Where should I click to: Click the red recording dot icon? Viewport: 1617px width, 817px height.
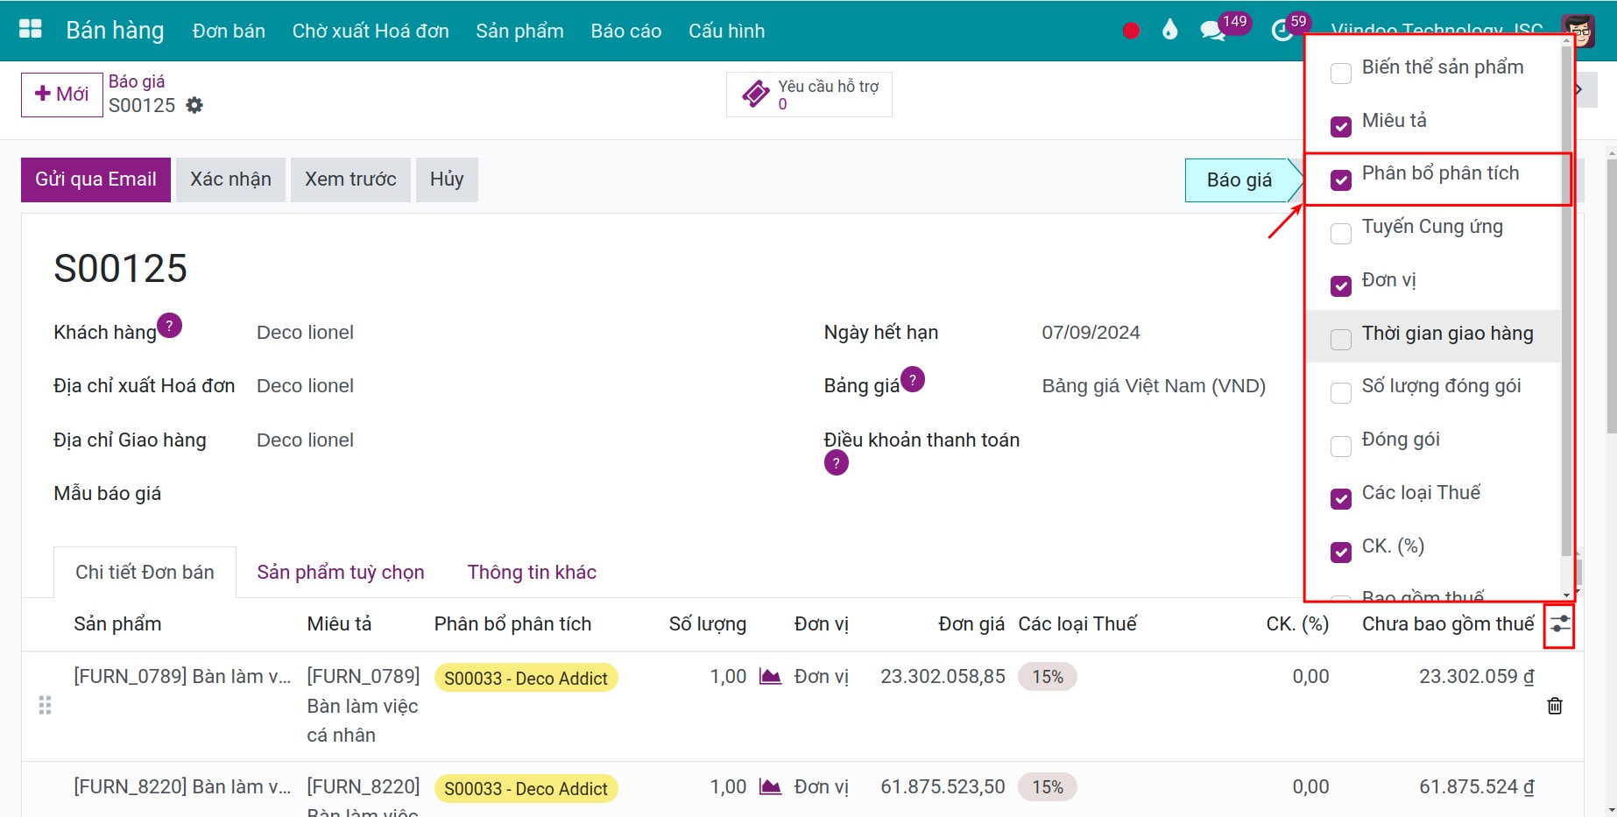[1131, 31]
